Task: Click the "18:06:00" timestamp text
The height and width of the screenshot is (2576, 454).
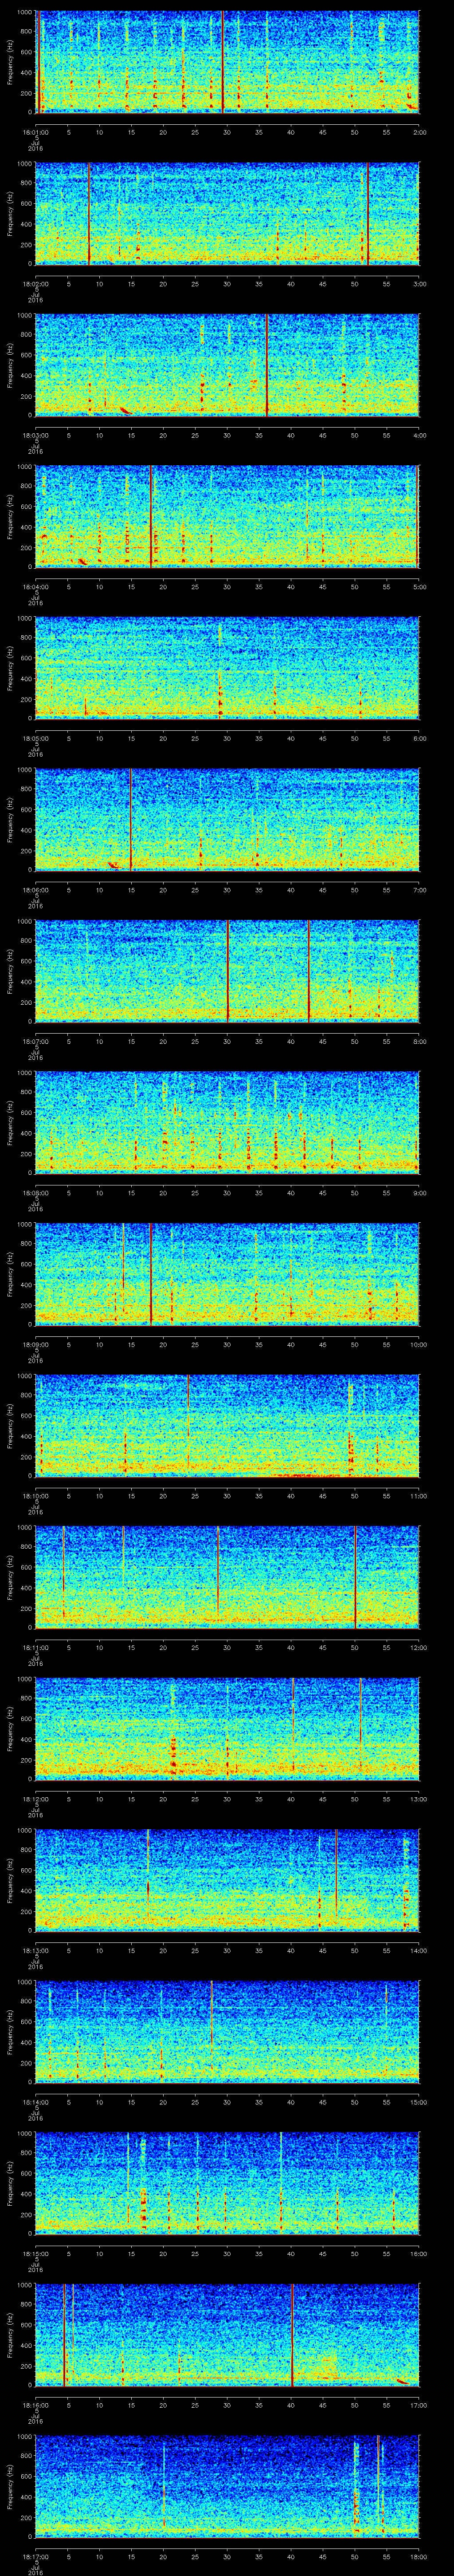Action: pos(36,890)
